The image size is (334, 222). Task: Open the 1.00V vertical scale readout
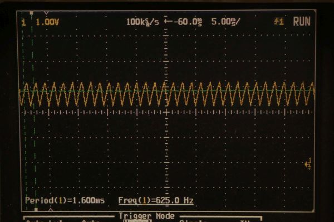(47, 22)
